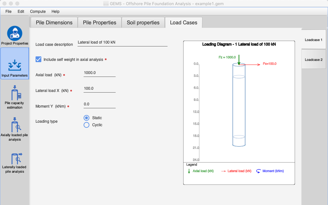Select the Static loading type
Image resolution: width=328 pixels, height=205 pixels.
click(x=86, y=118)
